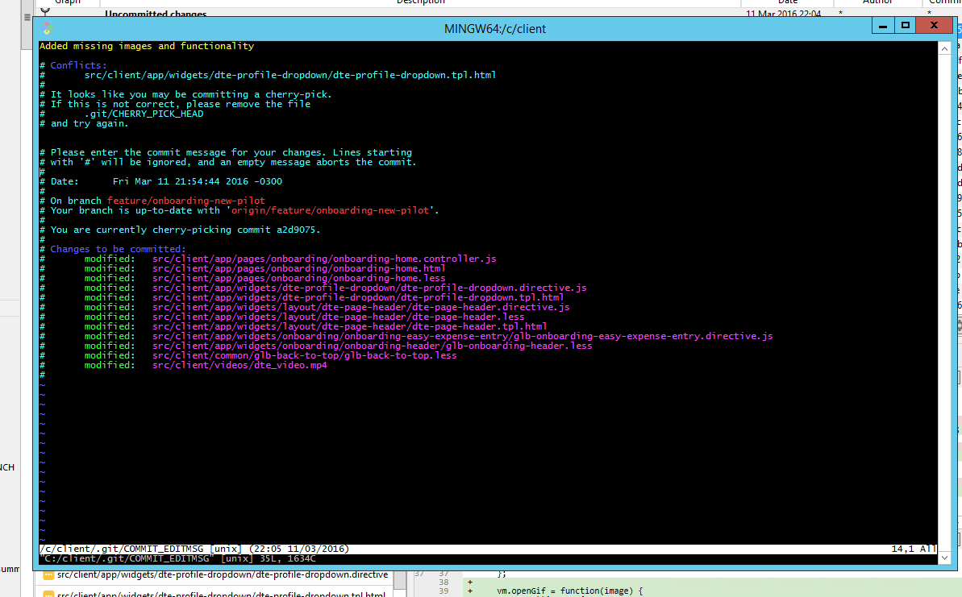This screenshot has height=597, width=962.
Task: Click the '.git/CHERRY_PICK_HEAD' line
Action: tap(144, 114)
